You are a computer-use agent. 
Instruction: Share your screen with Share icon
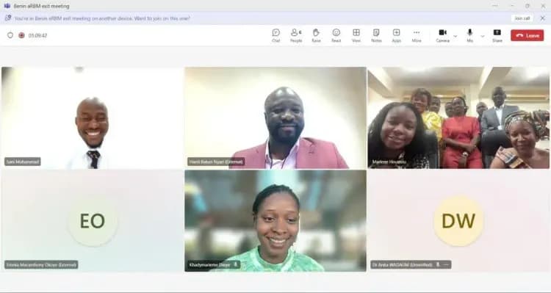click(497, 35)
